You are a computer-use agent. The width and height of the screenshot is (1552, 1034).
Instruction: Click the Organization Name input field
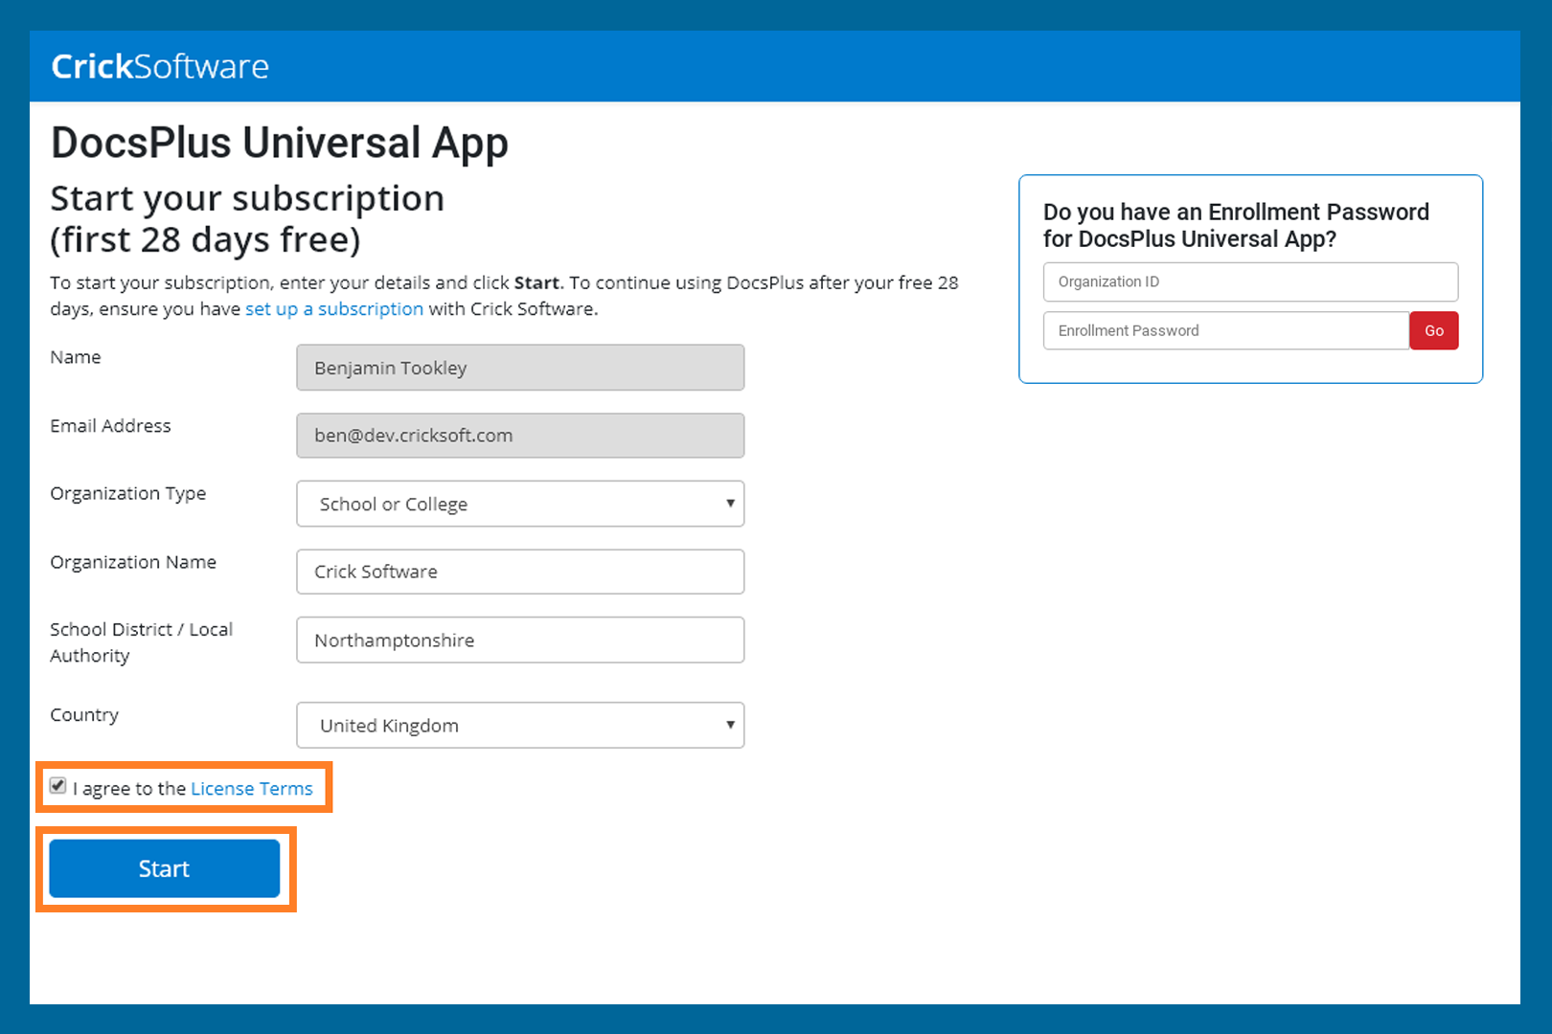(x=519, y=572)
